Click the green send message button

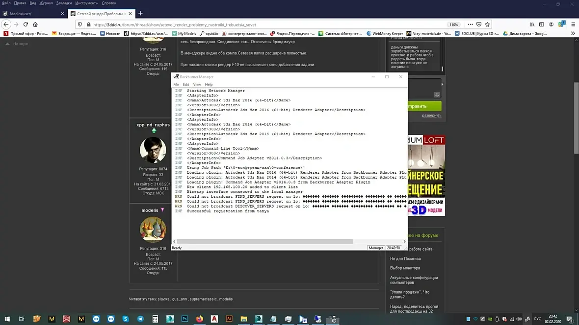424,106
